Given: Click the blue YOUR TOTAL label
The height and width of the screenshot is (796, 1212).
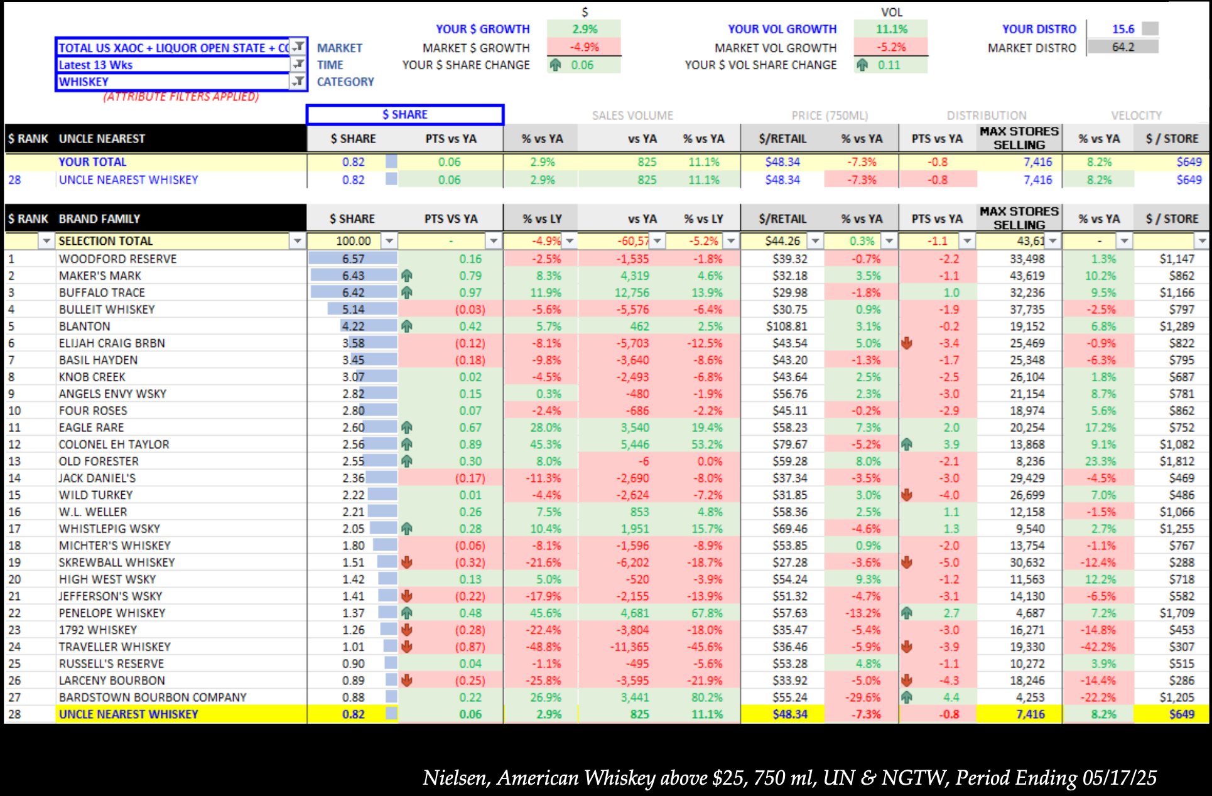Looking at the screenshot, I should tap(93, 162).
